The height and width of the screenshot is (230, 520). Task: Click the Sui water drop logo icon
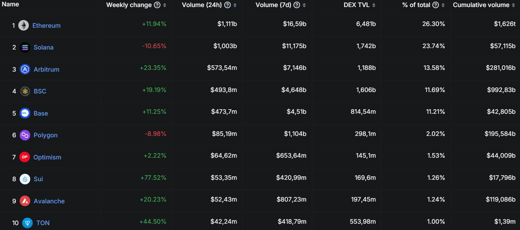tap(25, 179)
